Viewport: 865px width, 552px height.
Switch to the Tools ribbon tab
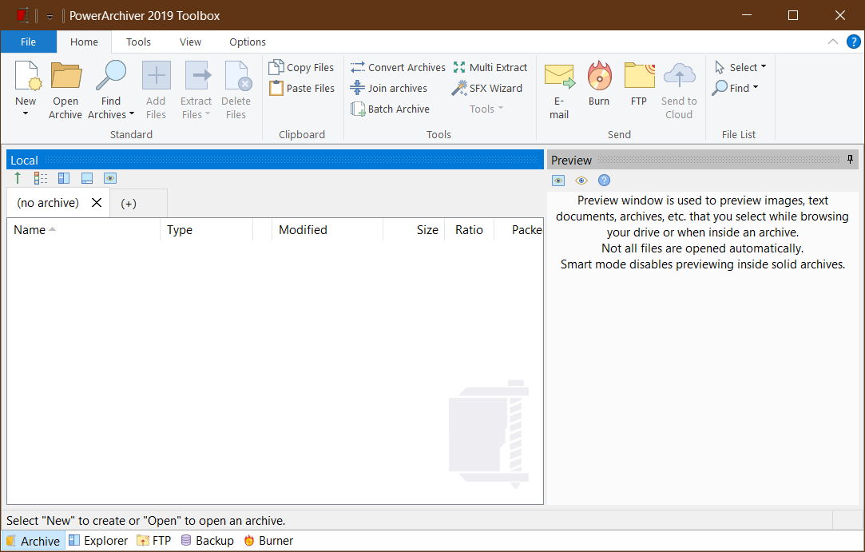(138, 42)
